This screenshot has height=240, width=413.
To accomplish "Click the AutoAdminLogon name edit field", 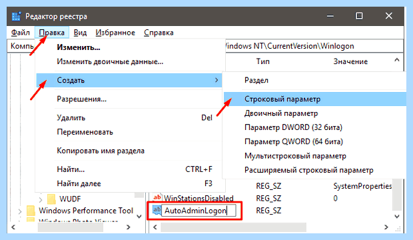I will click(199, 211).
